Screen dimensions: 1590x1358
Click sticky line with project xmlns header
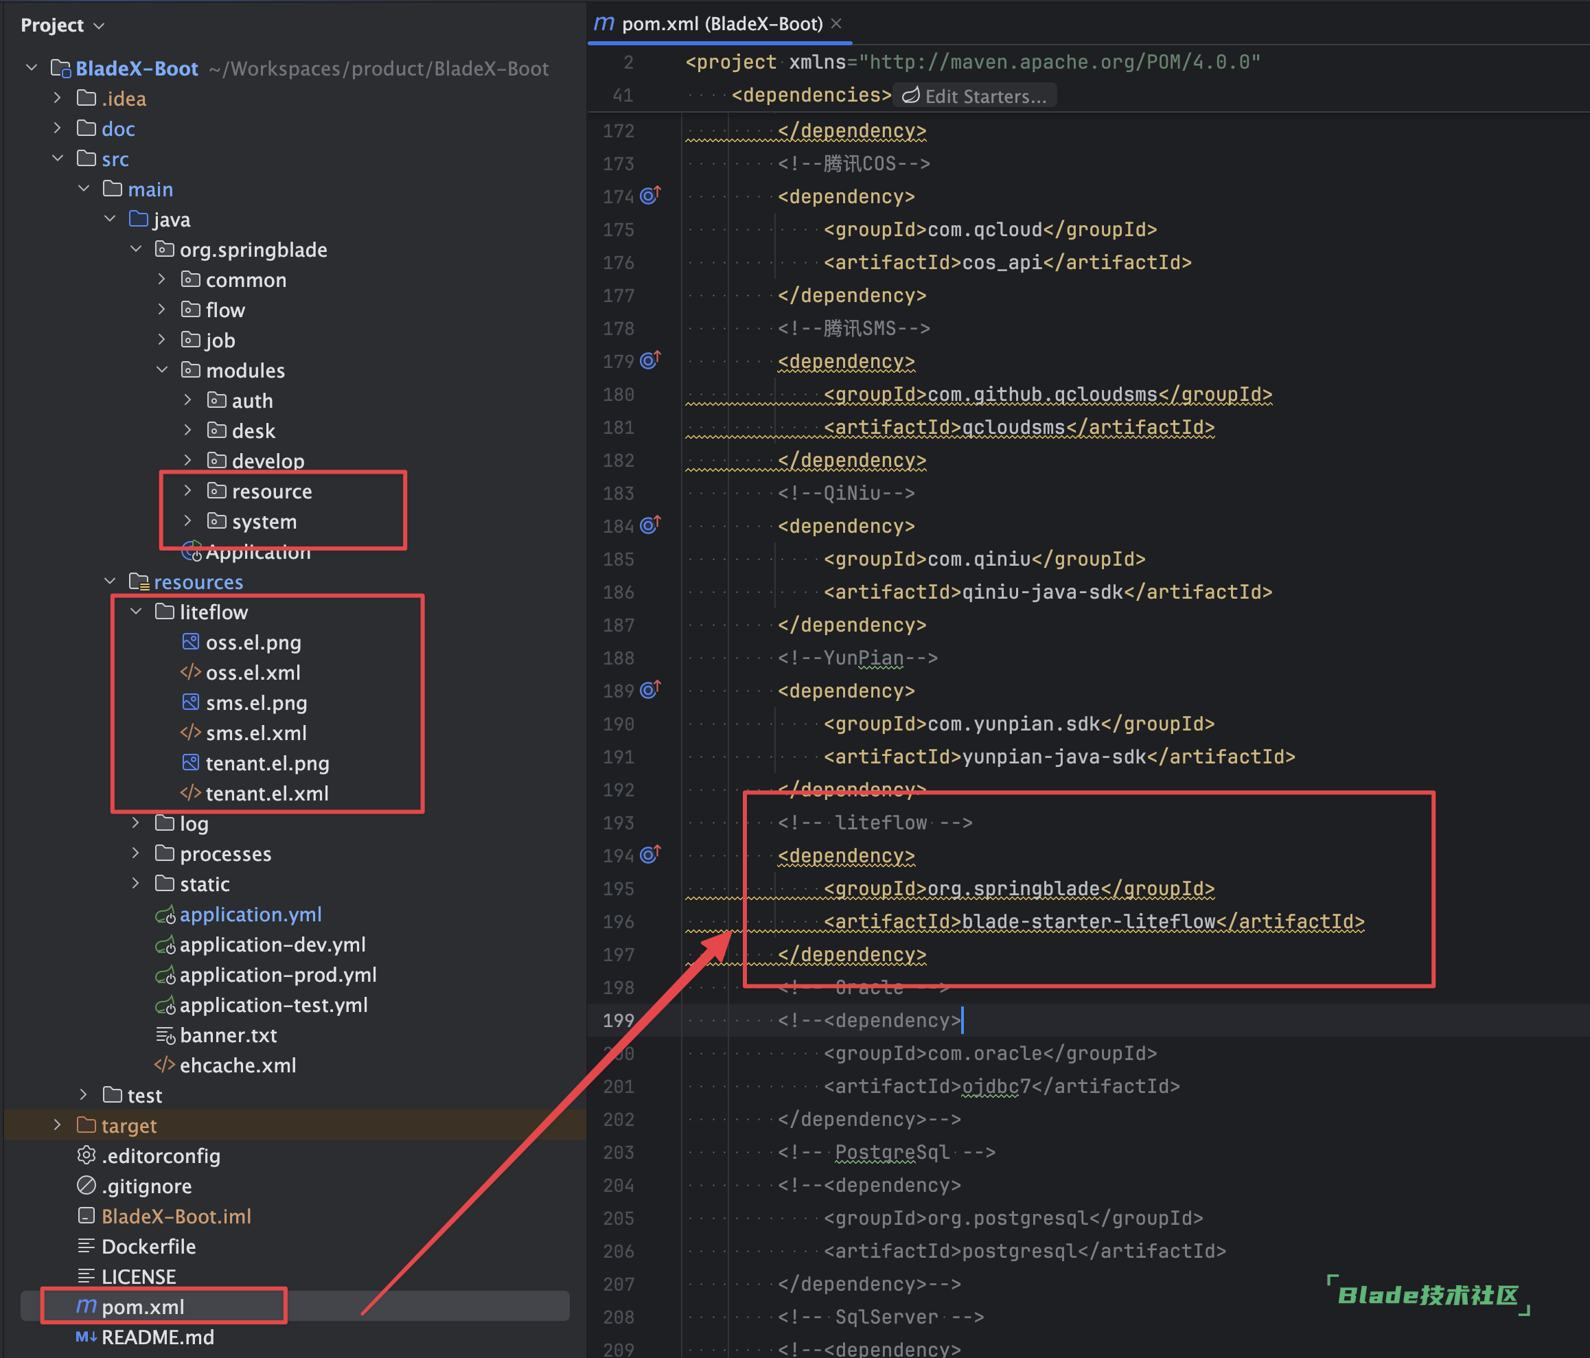(973, 62)
